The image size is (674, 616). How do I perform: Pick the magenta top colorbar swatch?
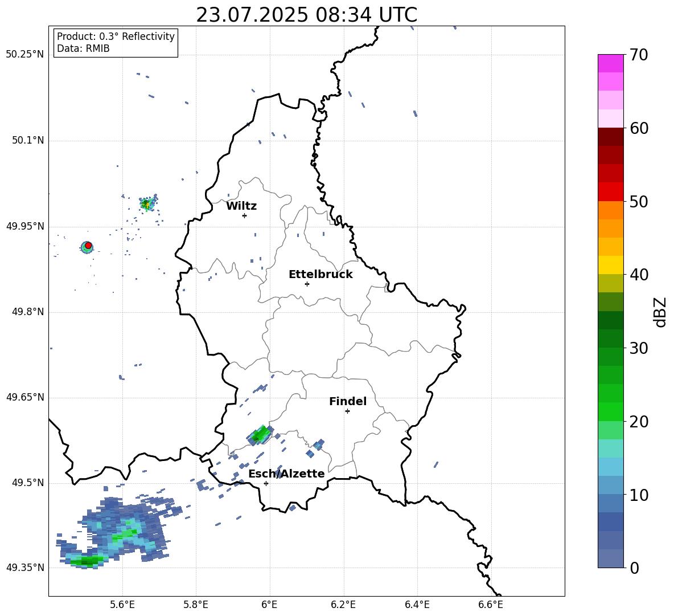tap(610, 63)
